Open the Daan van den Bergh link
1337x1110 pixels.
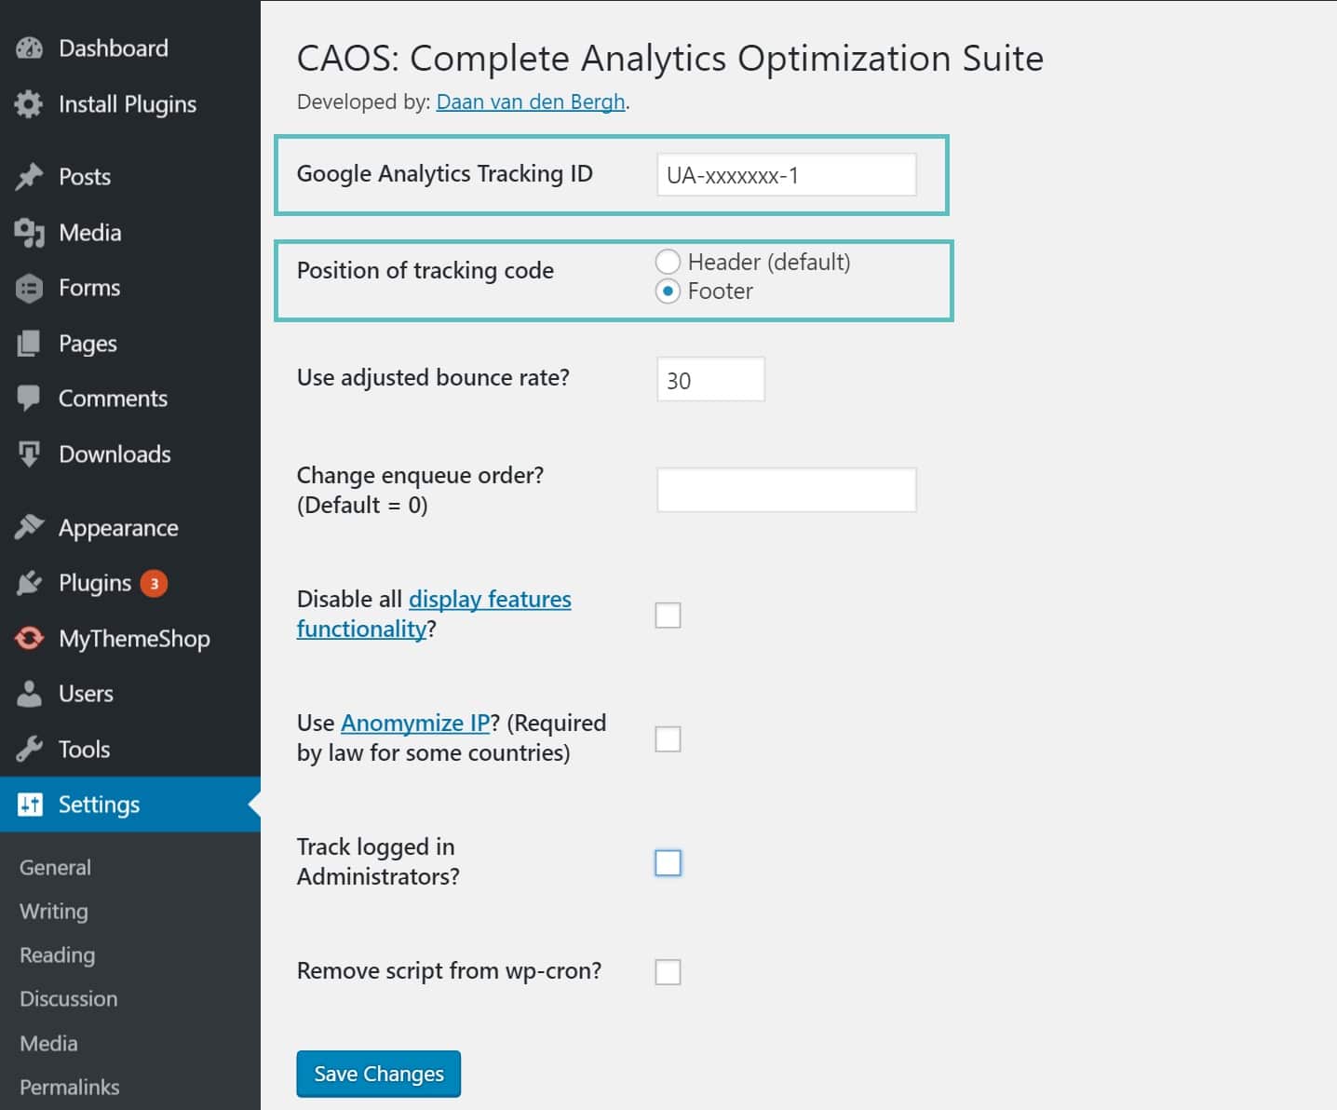[x=529, y=102]
